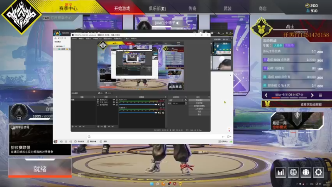This screenshot has height=187, width=332.
Task: Add a new scene with plus icon
Action: [73, 126]
